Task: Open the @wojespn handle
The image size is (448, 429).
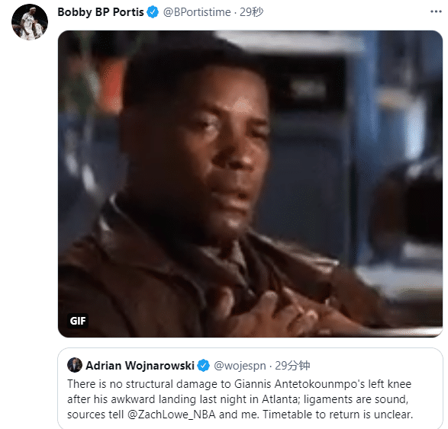Action: [x=240, y=366]
